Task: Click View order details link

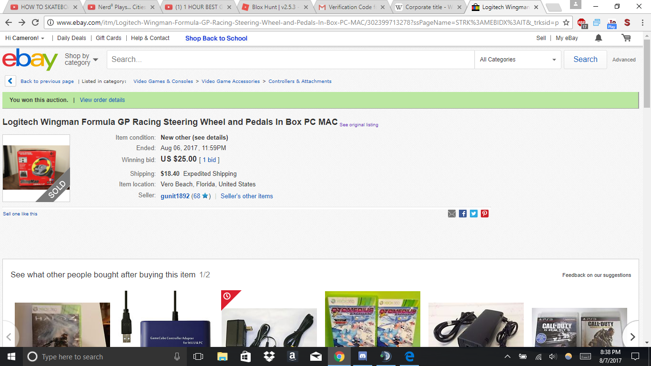Action: click(x=102, y=100)
